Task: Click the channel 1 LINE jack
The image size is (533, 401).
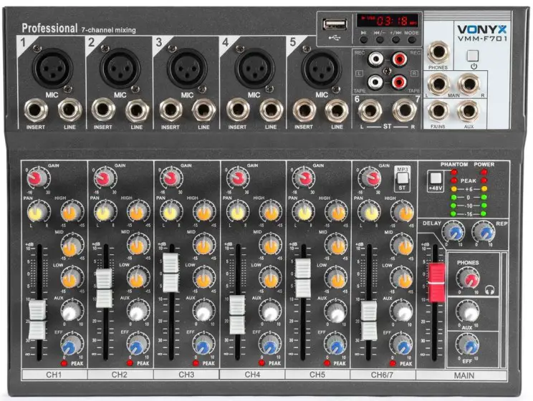Action: (69, 110)
